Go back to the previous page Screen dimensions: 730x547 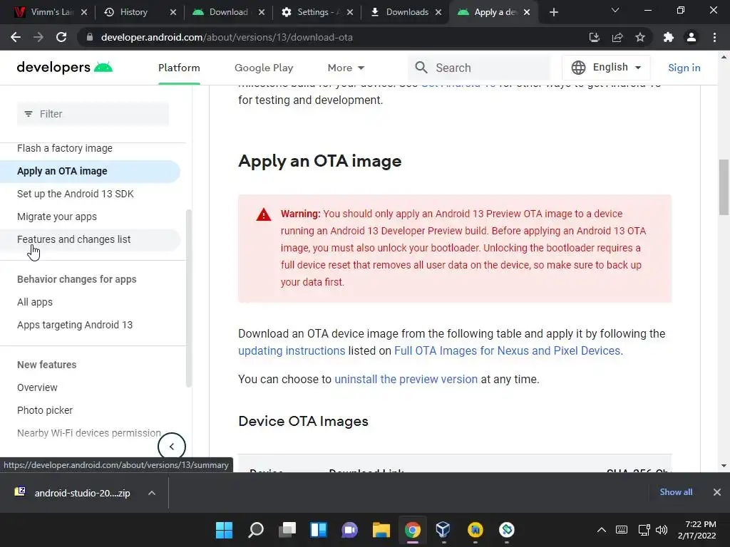[x=16, y=37]
